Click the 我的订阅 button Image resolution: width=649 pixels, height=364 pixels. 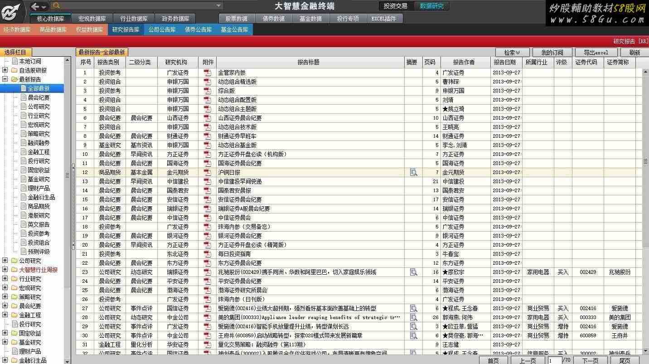tap(552, 53)
